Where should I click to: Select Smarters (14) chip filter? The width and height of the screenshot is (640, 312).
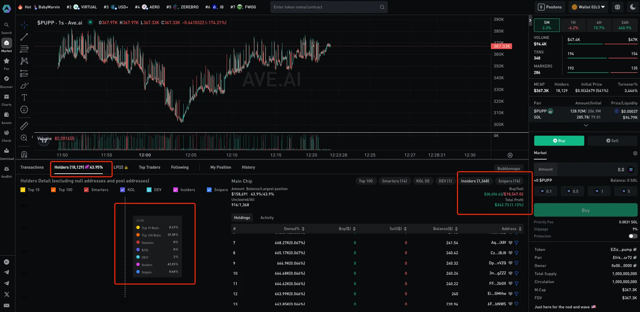[394, 181]
